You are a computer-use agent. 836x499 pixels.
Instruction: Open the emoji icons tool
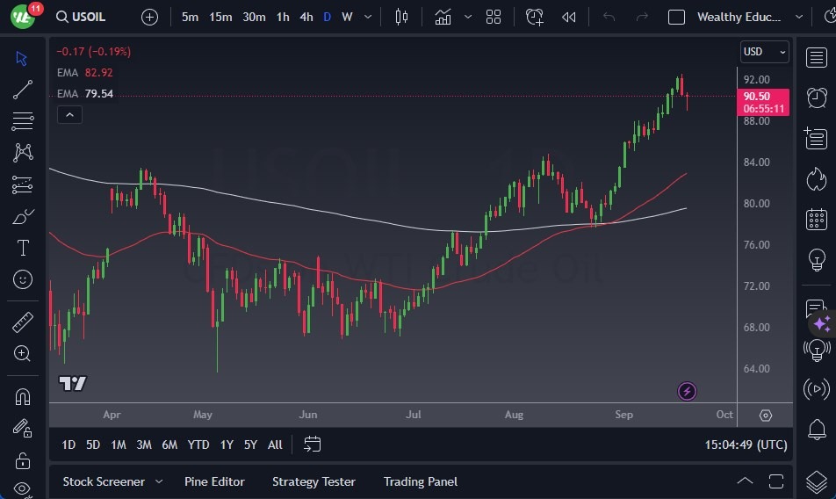coord(23,279)
